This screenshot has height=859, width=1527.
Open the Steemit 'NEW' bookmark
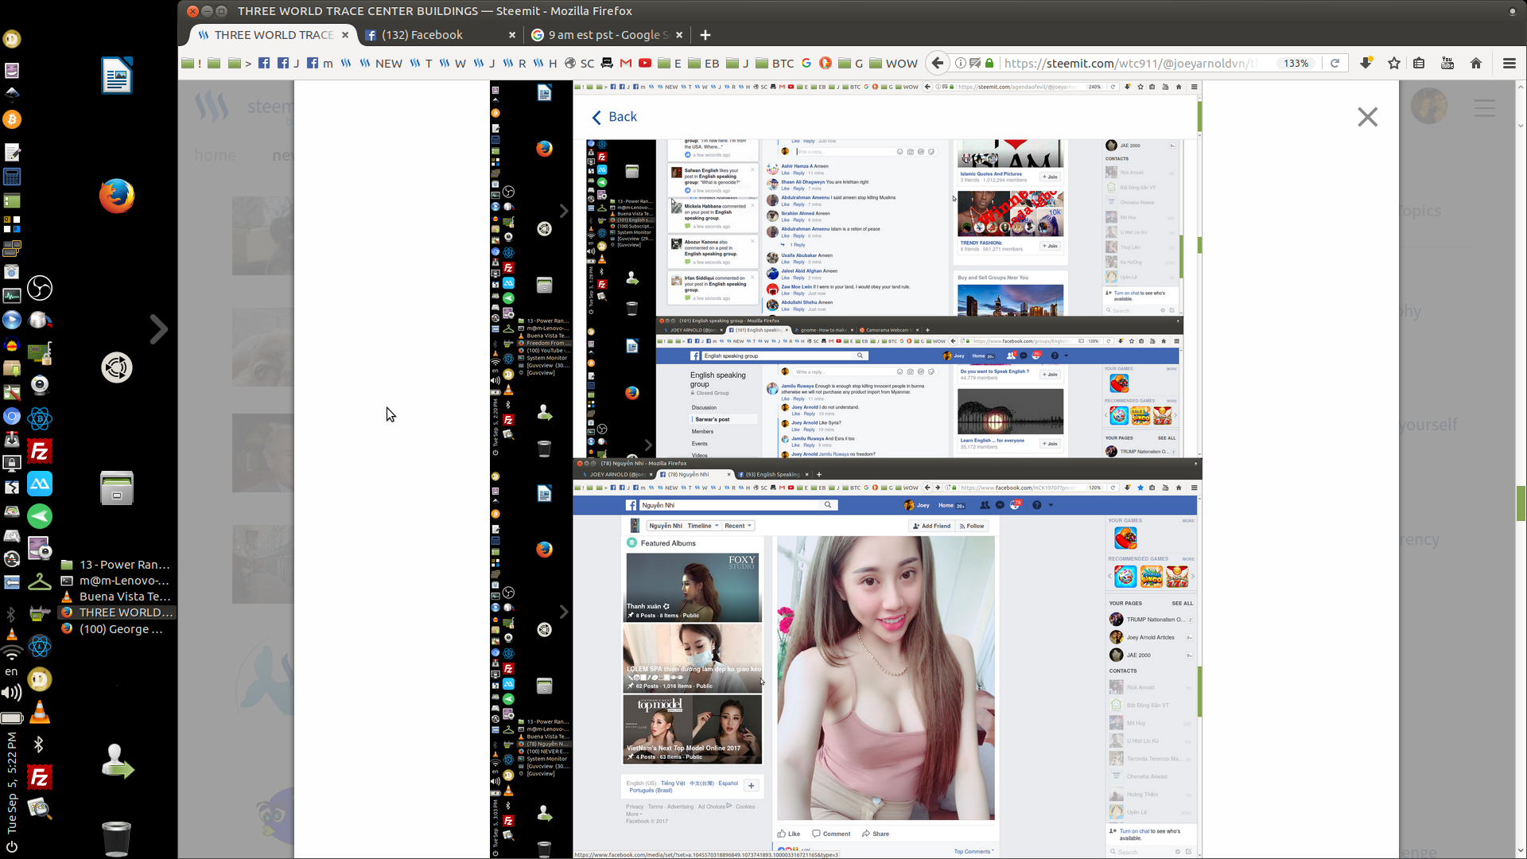pyautogui.click(x=381, y=63)
